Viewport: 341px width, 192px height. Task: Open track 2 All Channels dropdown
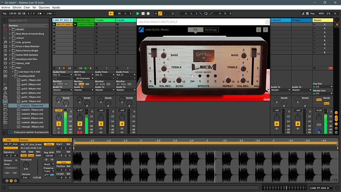click(84, 78)
